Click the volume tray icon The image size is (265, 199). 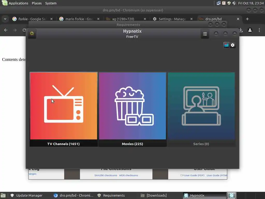(234, 3)
